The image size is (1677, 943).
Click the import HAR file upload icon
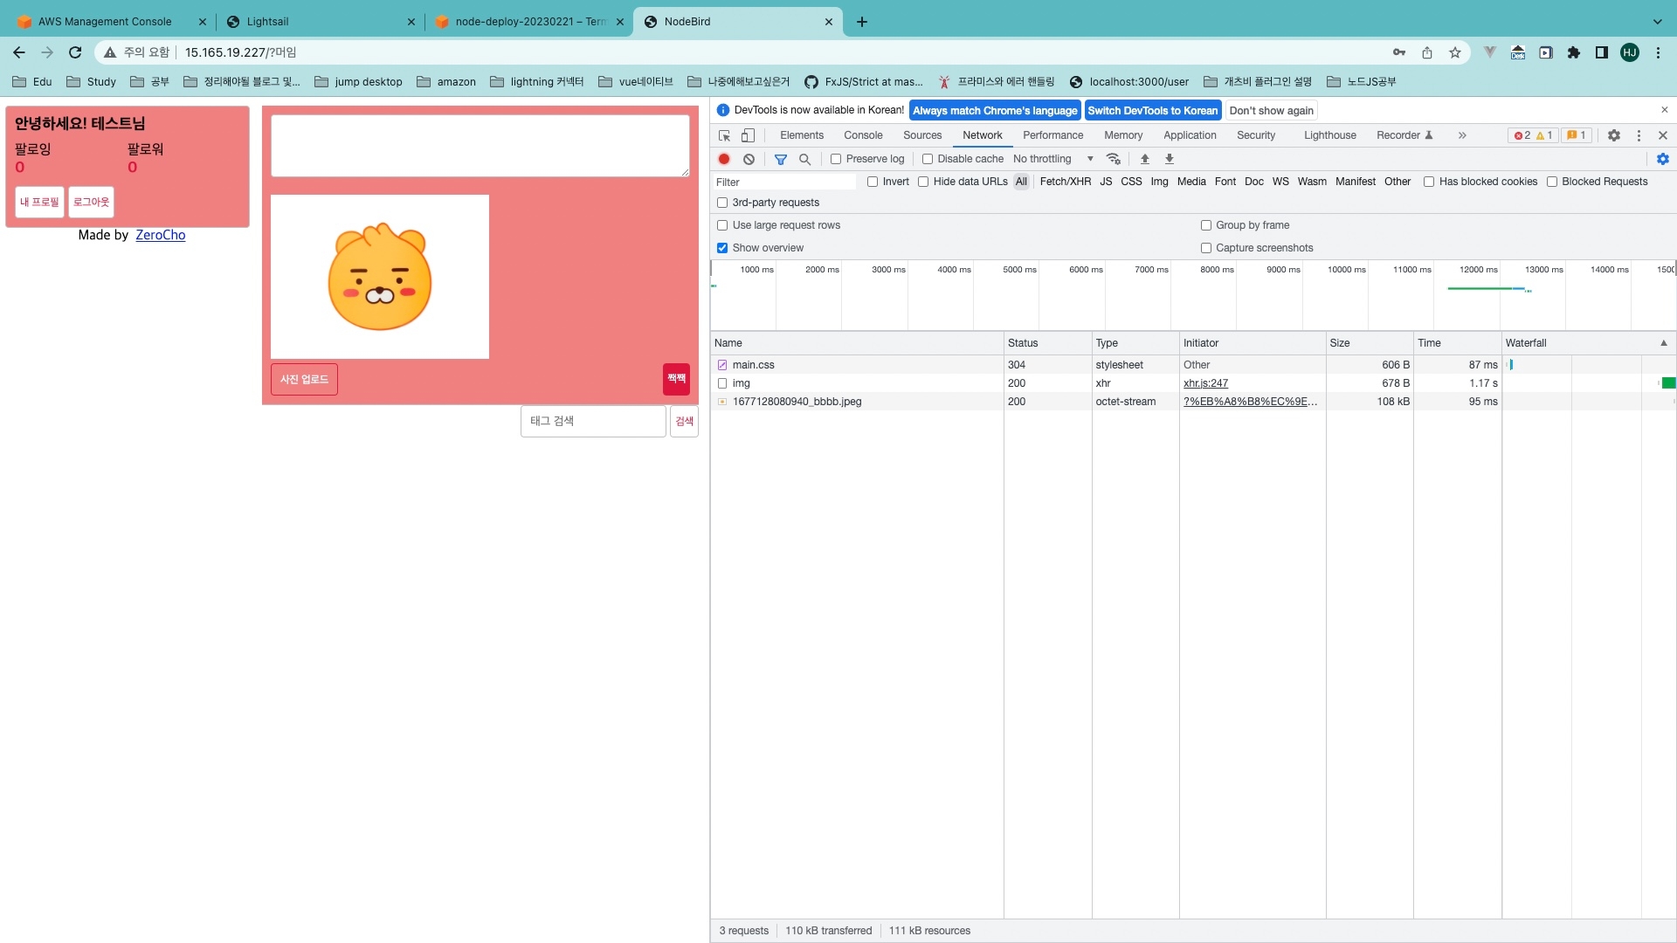click(x=1144, y=159)
